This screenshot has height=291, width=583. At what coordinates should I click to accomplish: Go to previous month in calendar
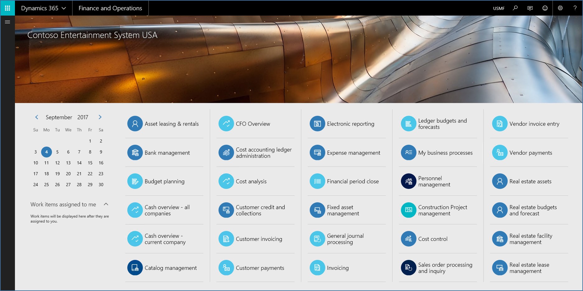point(37,117)
